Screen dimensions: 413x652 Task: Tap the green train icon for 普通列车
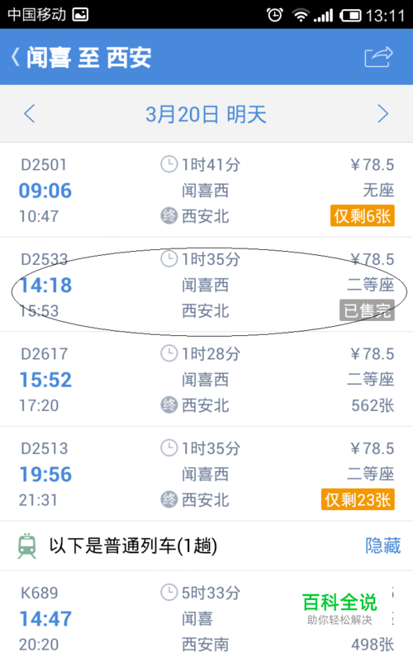(27, 546)
